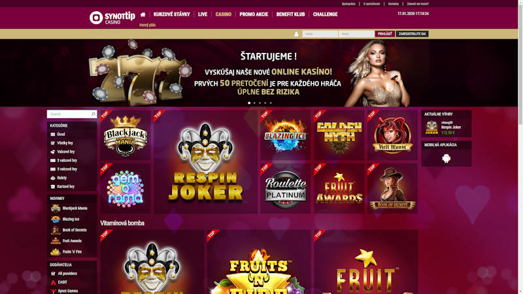Launch the Roulette Platinum game
Screen dimensions: 523x294
[286, 188]
